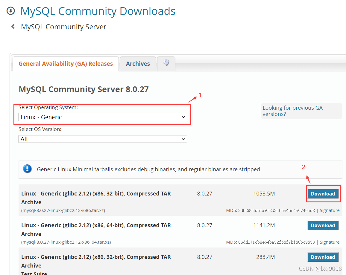Image resolution: width=346 pixels, height=275 pixels.
Task: Click the Select Operating System label
Action: pos(48,107)
